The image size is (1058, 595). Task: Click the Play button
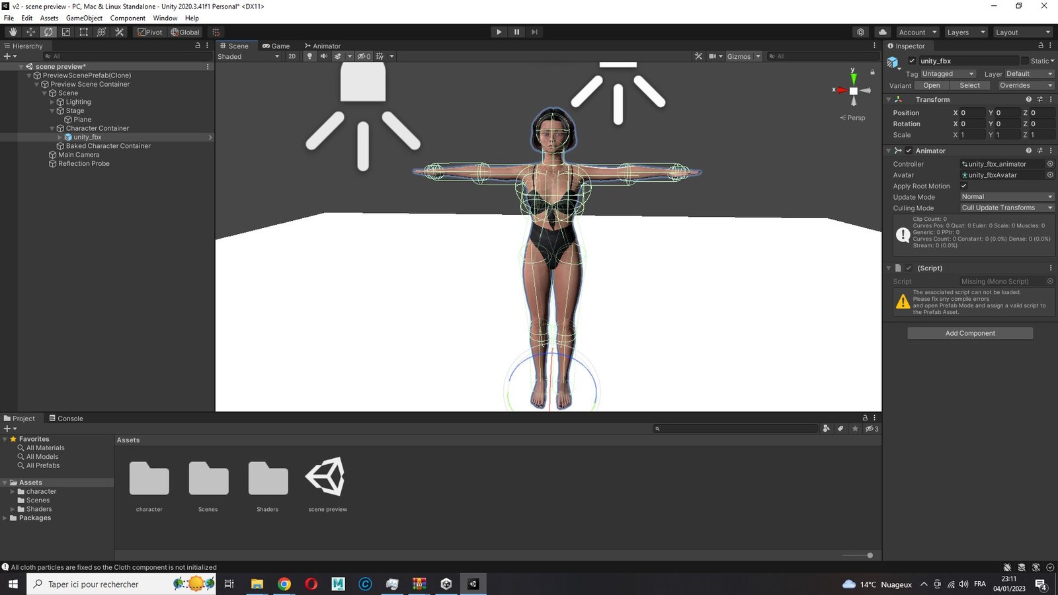coord(499,32)
